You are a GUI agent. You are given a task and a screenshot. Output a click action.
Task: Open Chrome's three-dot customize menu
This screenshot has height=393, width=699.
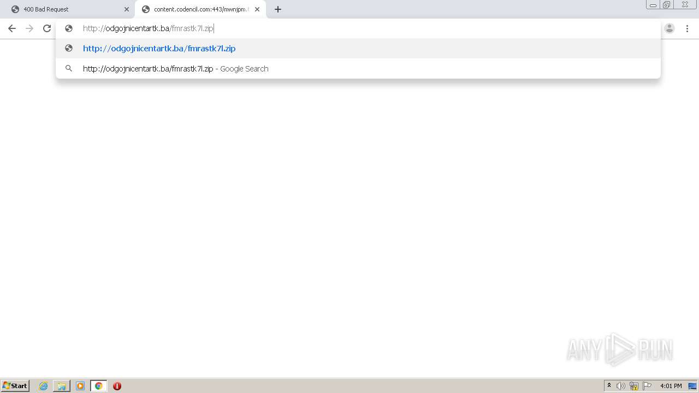tap(687, 28)
